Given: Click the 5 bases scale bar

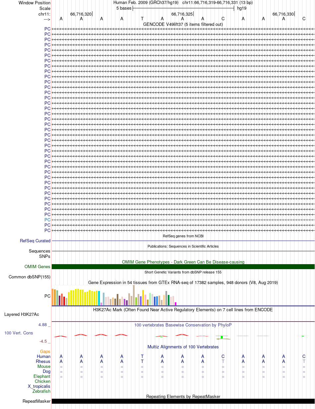Looking at the screenshot, I should [183, 8].
